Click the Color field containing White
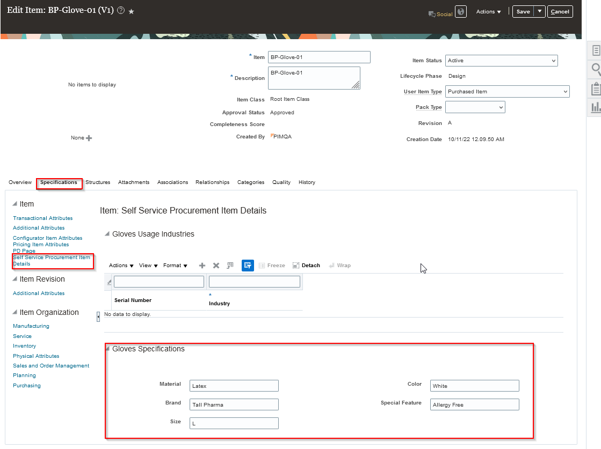 click(x=474, y=386)
